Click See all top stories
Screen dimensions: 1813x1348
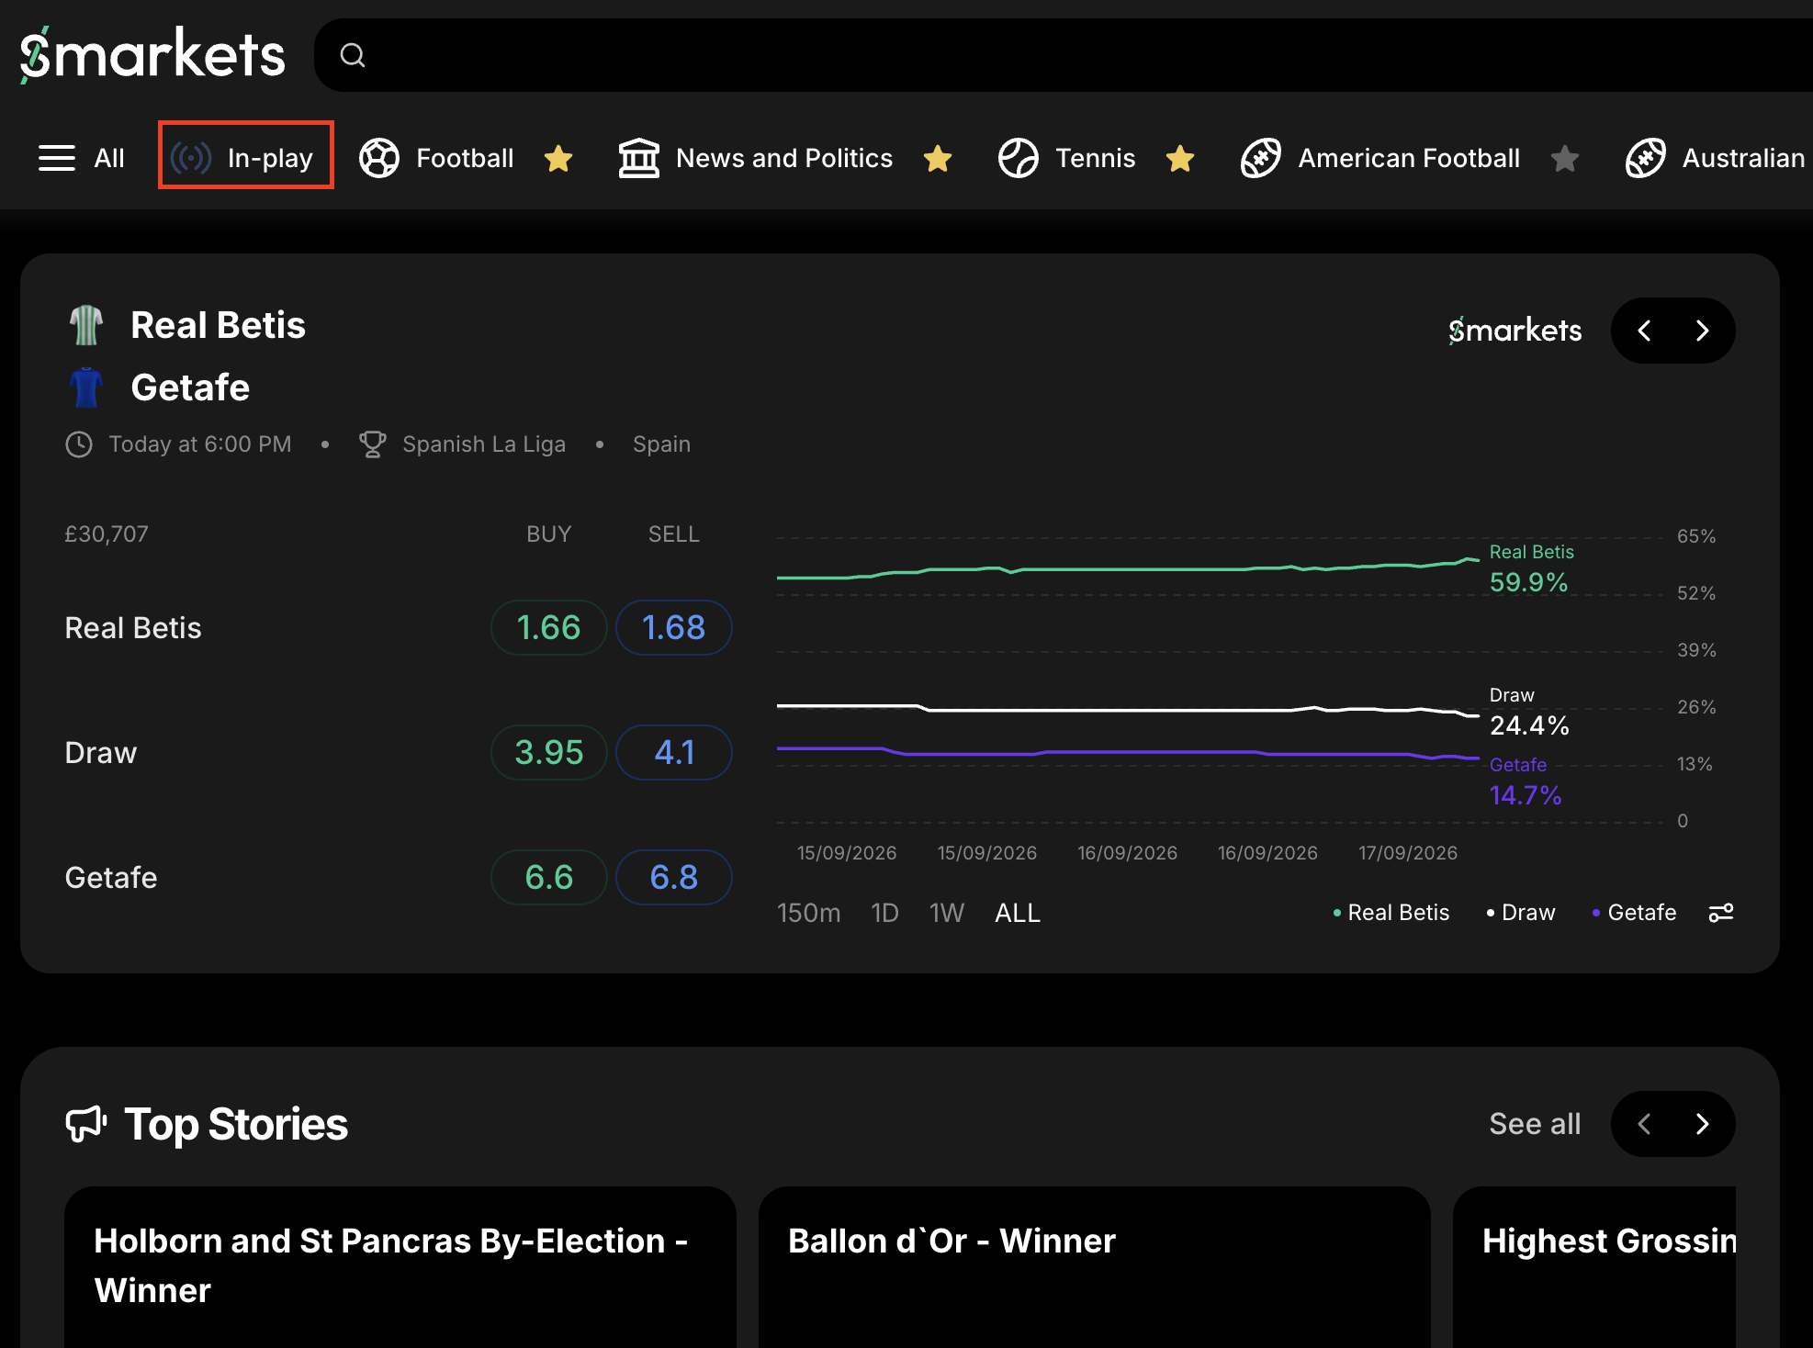pyautogui.click(x=1535, y=1124)
